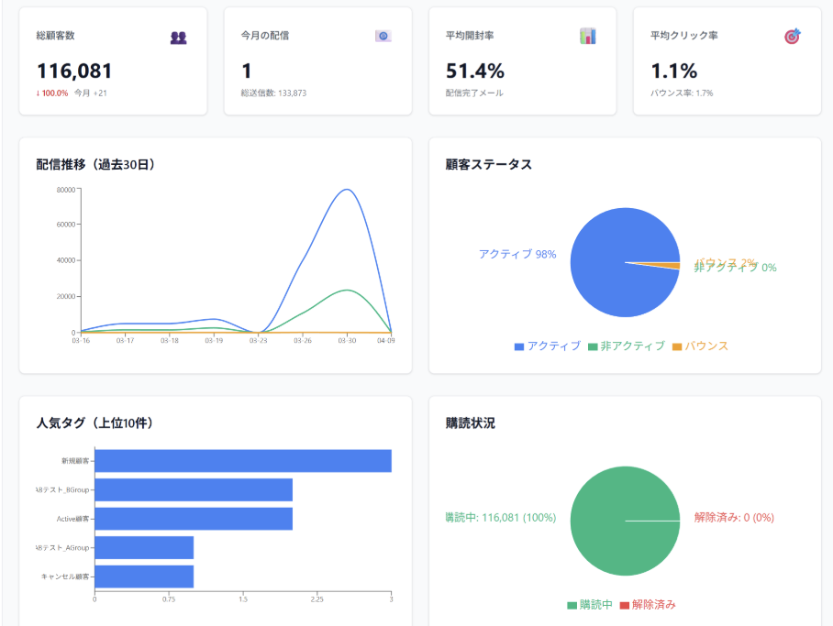The height and width of the screenshot is (626, 833).
Task: Click the 総送信数: 133,873 text
Action: click(x=272, y=93)
